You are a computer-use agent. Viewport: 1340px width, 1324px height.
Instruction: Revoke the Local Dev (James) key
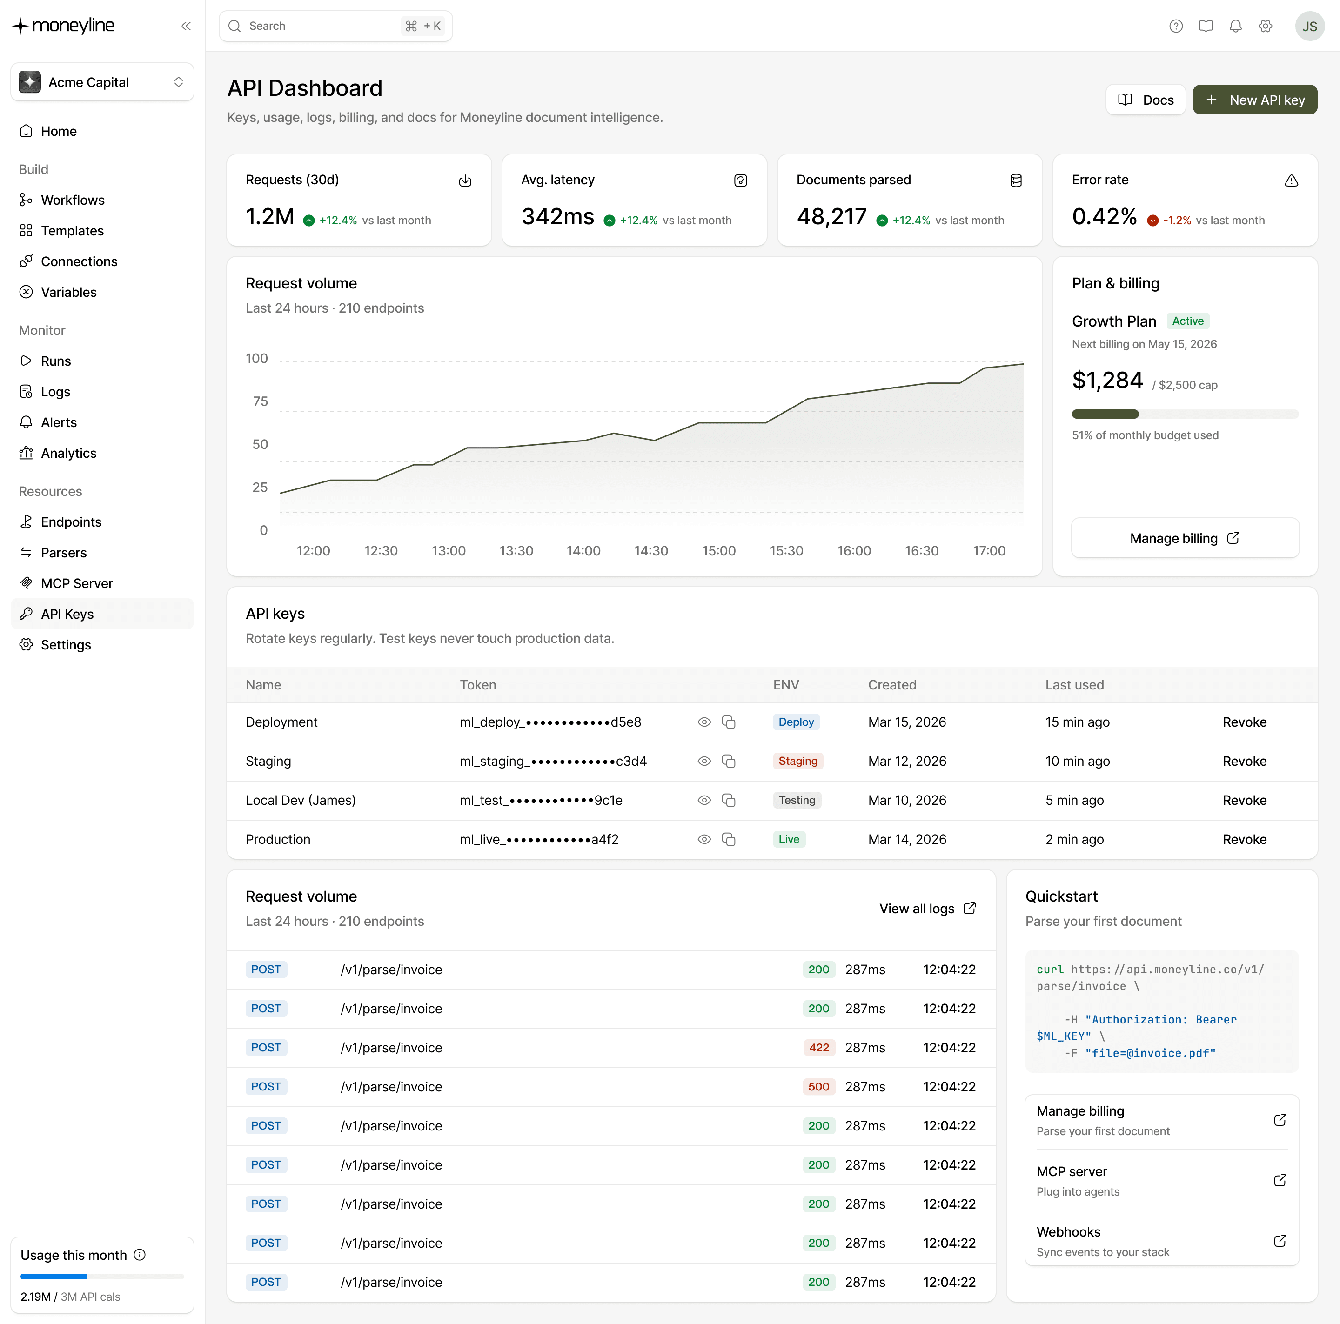pyautogui.click(x=1244, y=800)
